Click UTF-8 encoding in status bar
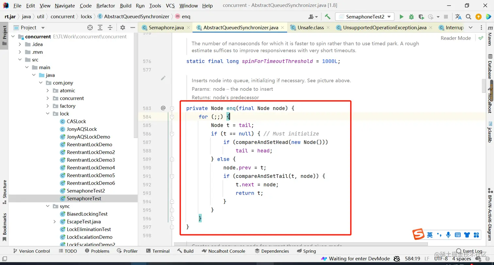 [x=441, y=259]
